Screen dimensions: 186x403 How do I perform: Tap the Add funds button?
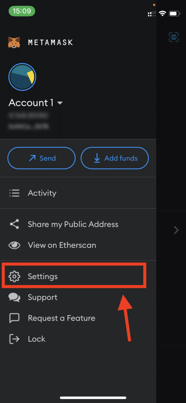pos(115,158)
